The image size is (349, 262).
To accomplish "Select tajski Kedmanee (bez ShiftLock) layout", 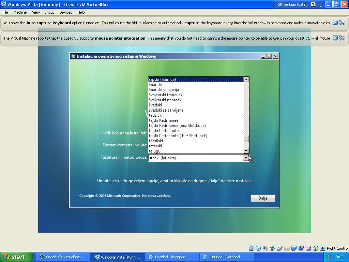I will pos(196,126).
